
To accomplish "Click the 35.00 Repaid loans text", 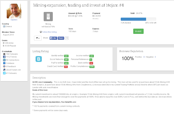I will click(x=10, y=46).
